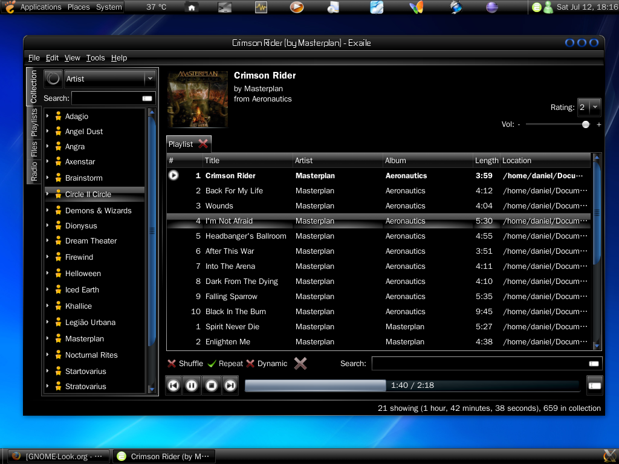Viewport: 619px width, 464px height.
Task: Select the Stratovarius artist row
Action: pyautogui.click(x=95, y=386)
